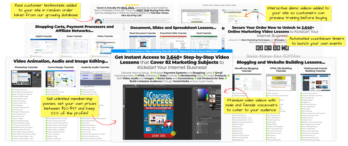
Task: Select 'Quotes and Pull Quotes' lesson
Action: 241,135
